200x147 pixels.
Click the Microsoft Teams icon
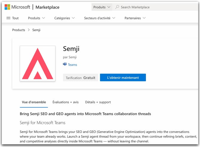(65, 64)
